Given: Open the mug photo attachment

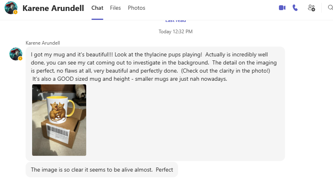Looking at the screenshot, I should pyautogui.click(x=59, y=120).
